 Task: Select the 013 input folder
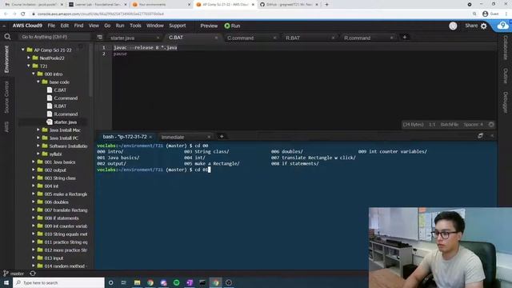54,258
